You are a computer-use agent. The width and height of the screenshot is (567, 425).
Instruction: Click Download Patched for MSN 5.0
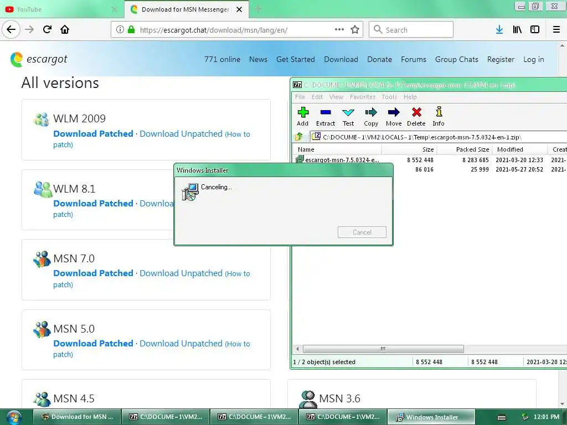click(x=93, y=343)
